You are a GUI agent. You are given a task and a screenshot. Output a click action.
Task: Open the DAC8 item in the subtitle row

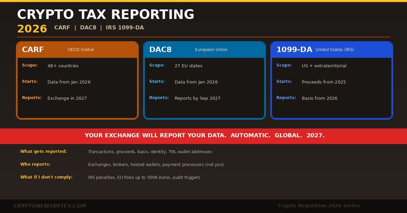88,28
